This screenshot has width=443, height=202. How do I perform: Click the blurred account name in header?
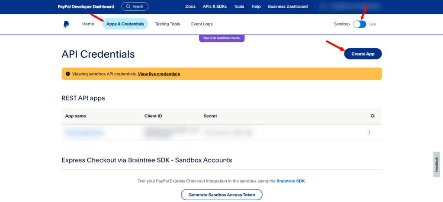[350, 6]
